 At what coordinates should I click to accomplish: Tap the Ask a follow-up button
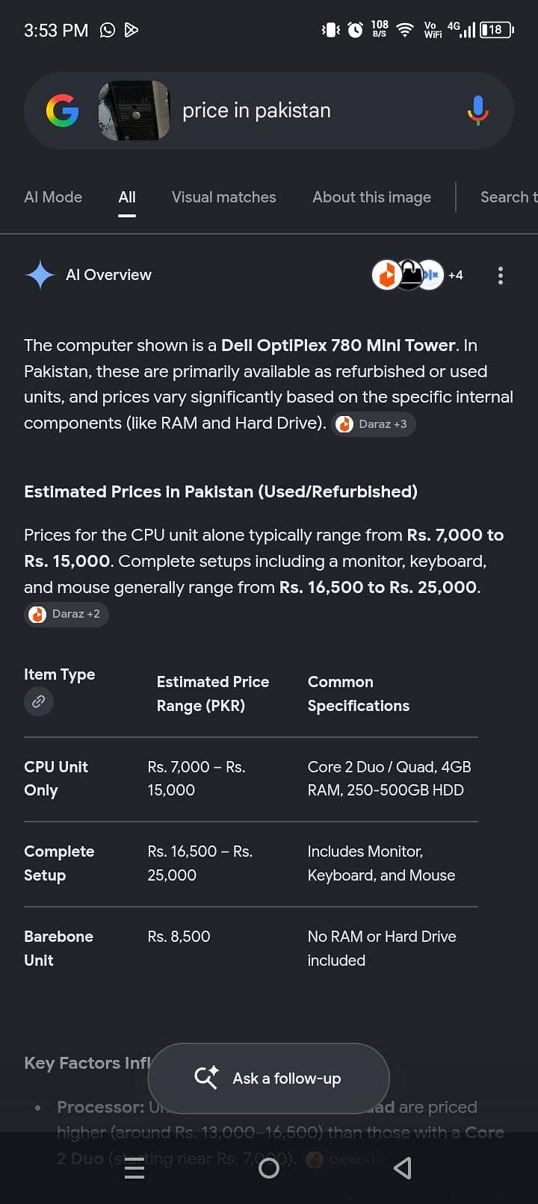[x=269, y=1079]
